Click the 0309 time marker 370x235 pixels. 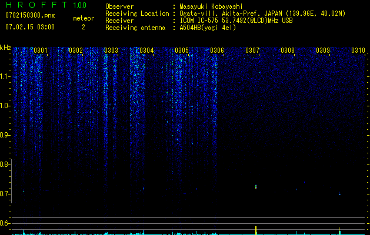pyautogui.click(x=323, y=51)
